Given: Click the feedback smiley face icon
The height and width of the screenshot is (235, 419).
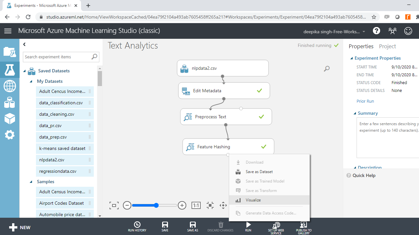Looking at the screenshot, I should point(408,31).
